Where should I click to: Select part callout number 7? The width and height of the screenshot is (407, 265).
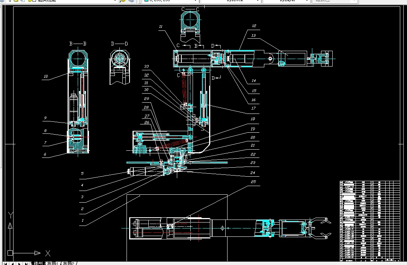tap(45, 142)
